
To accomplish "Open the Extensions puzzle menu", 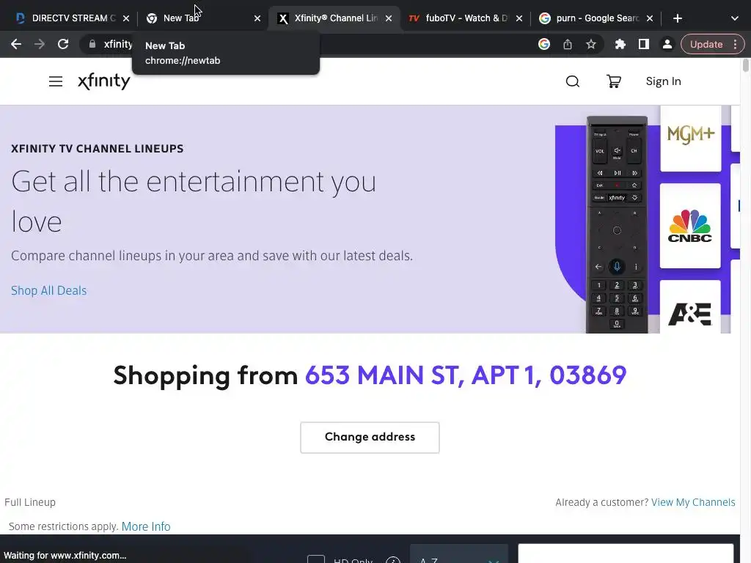I will coord(620,45).
